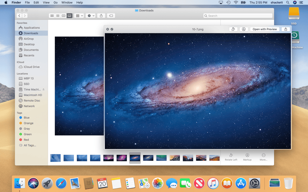Open the Help menu

79,2
